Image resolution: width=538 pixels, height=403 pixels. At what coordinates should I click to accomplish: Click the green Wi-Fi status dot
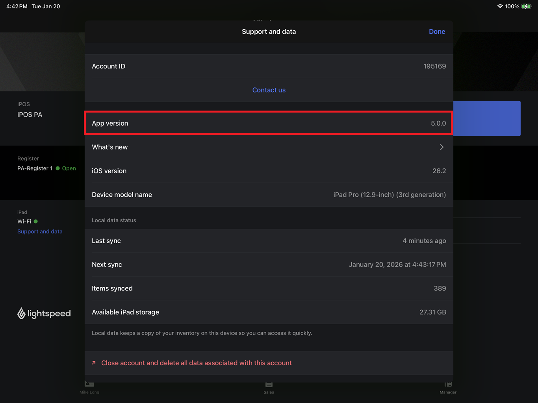36,222
